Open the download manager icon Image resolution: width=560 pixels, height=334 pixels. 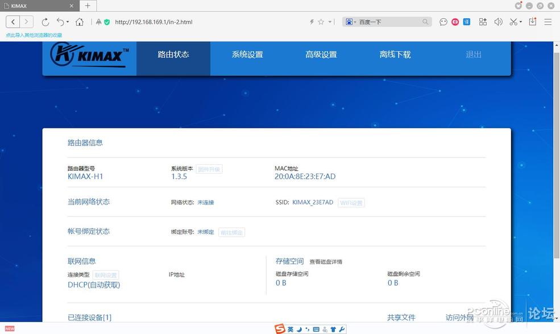pyautogui.click(x=533, y=22)
